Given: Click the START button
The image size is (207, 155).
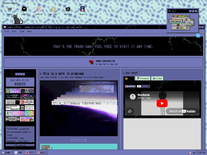Looking at the screenshot, I should coord(6,152).
